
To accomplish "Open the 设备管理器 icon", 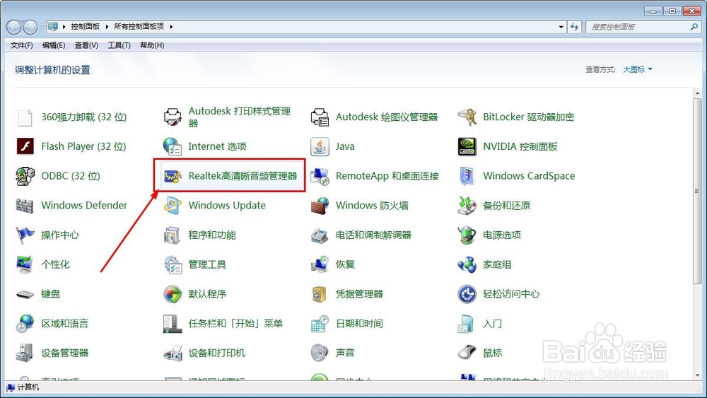I will [x=25, y=353].
